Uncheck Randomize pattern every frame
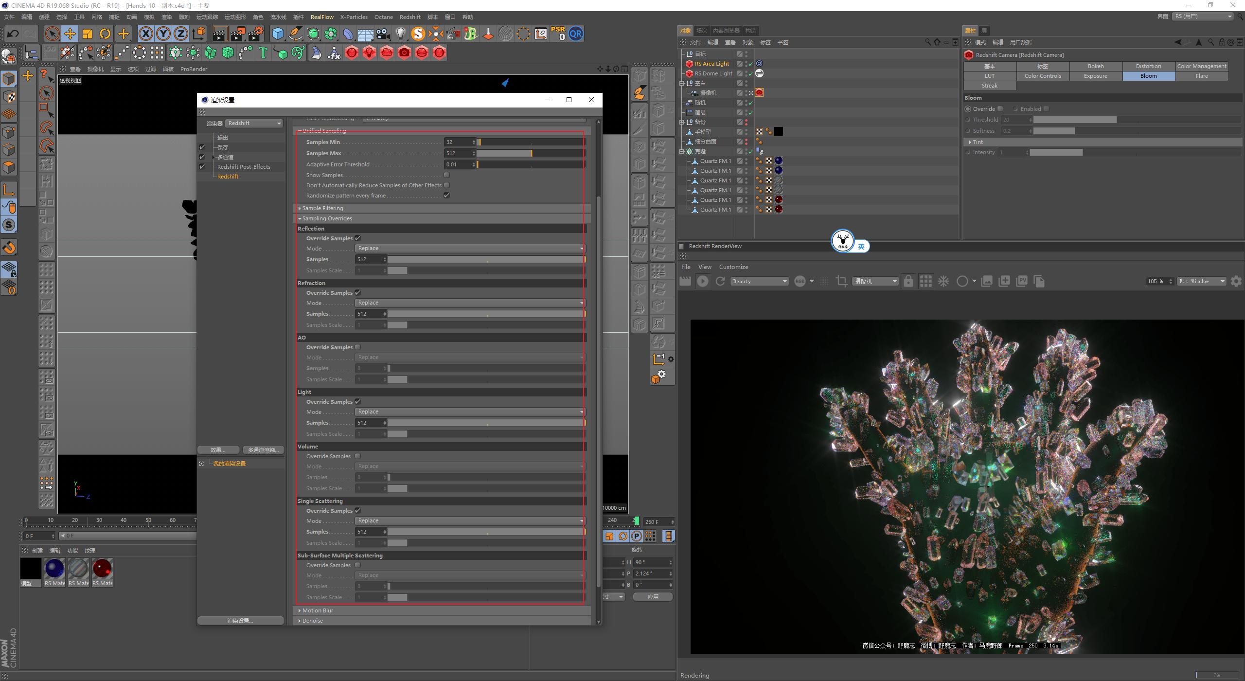The width and height of the screenshot is (1245, 681). (x=446, y=196)
